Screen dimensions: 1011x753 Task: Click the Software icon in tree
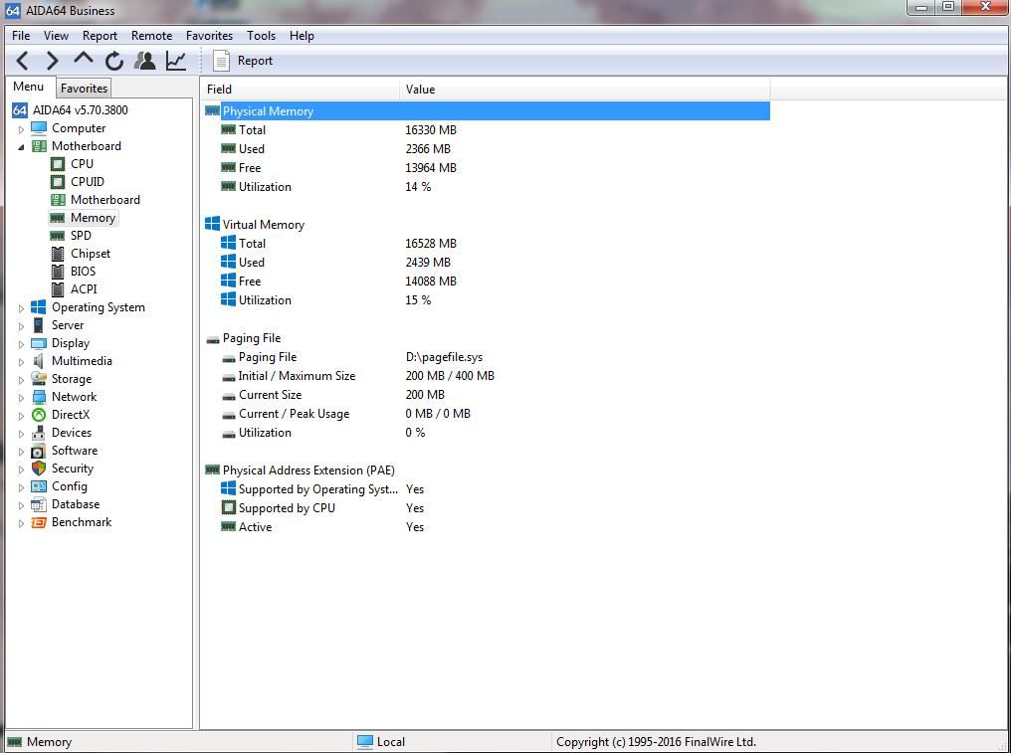tap(39, 451)
